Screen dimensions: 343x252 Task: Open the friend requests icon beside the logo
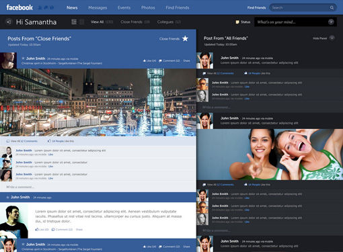(x=40, y=7)
